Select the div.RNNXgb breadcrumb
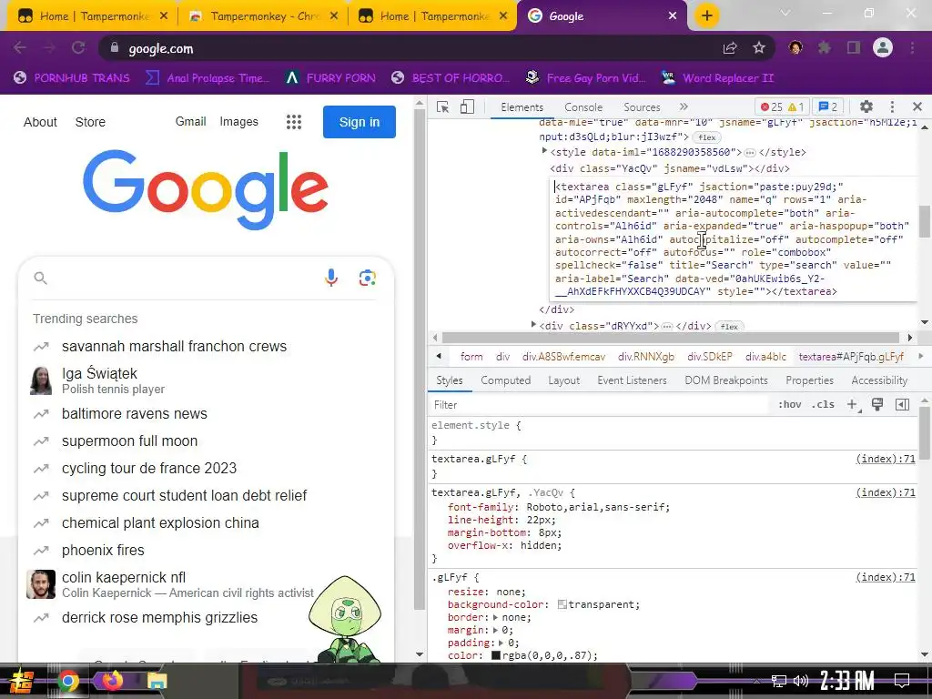Screen dimensions: 932x699 point(646,356)
